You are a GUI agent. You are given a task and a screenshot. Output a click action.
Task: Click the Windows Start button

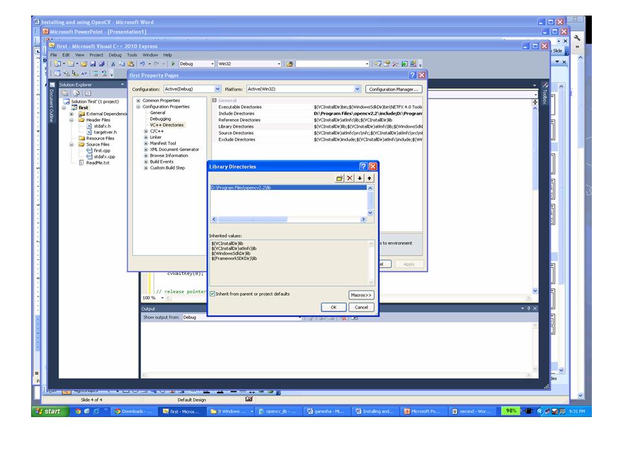pyautogui.click(x=50, y=411)
